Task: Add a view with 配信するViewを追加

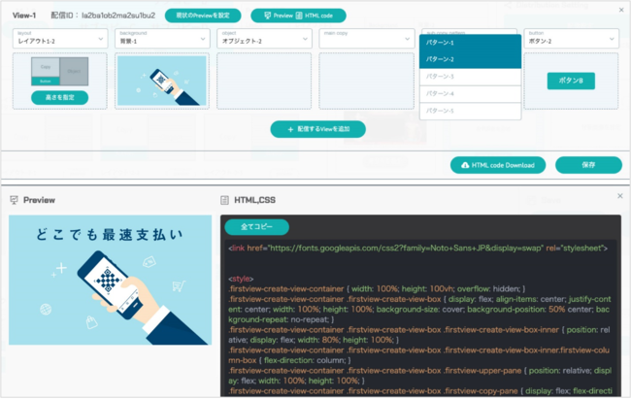Action: click(317, 129)
